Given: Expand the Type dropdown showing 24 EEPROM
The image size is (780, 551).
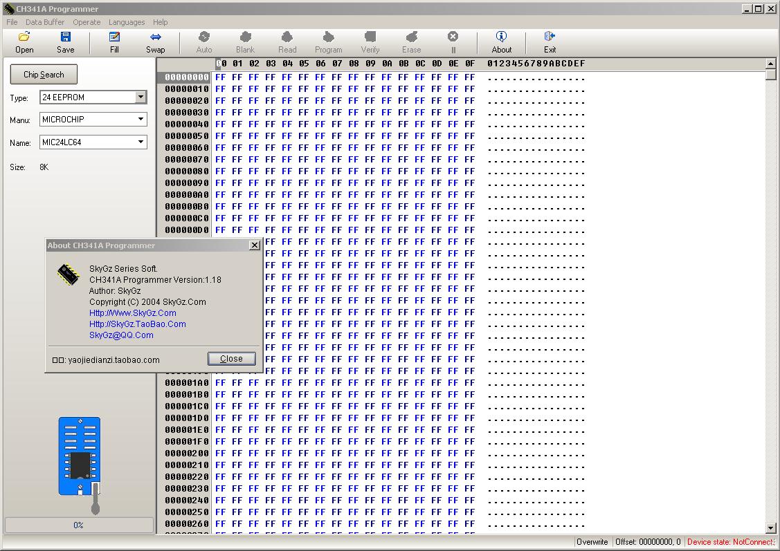Looking at the screenshot, I should tap(140, 97).
